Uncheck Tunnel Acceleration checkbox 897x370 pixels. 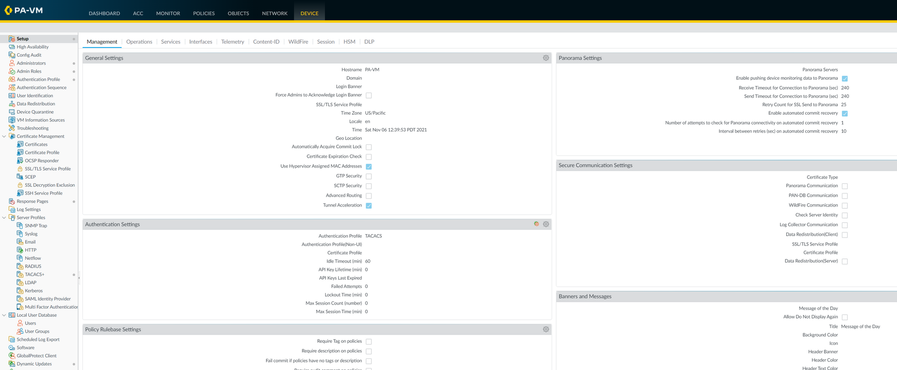369,206
